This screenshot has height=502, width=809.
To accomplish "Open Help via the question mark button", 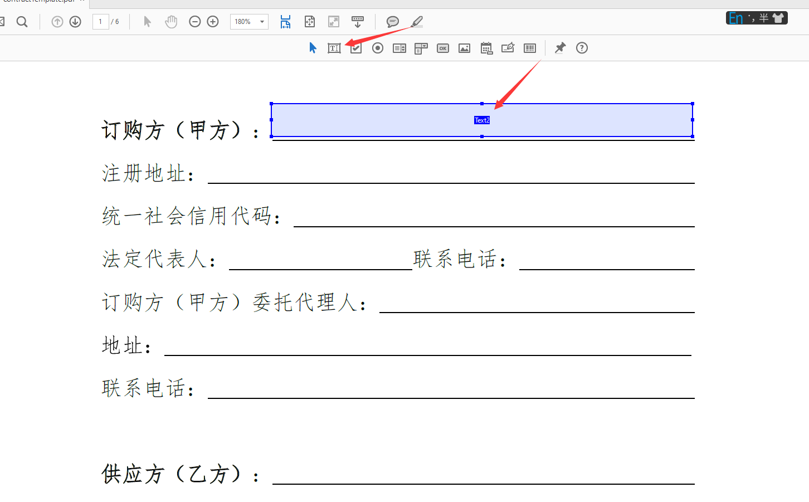I will pos(582,48).
